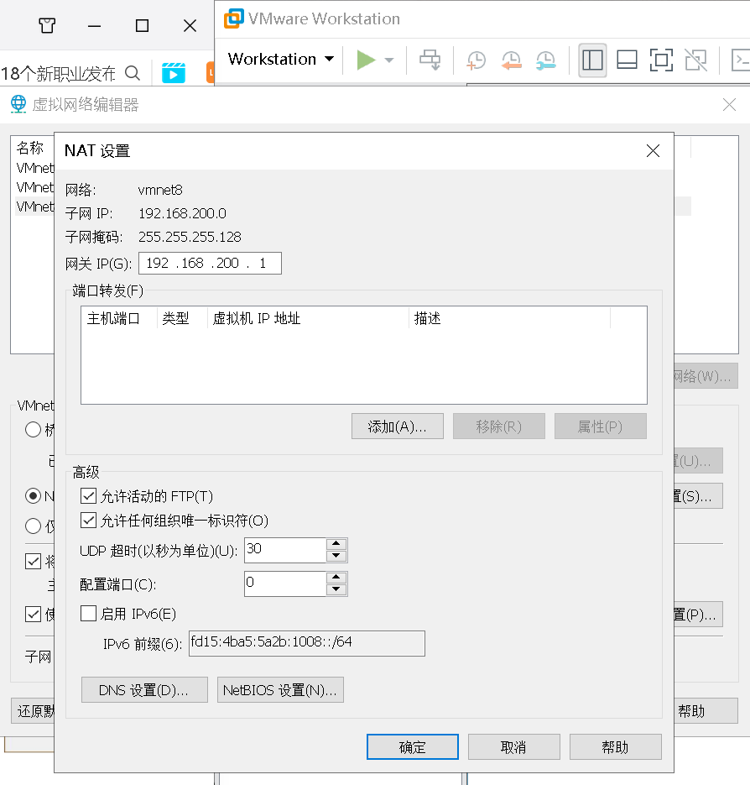Increase UDP timeout with up arrow
The width and height of the screenshot is (750, 785).
tap(336, 544)
